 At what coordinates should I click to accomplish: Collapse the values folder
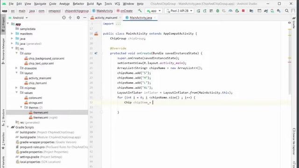17,92
